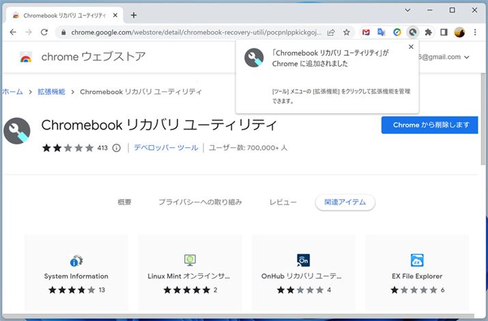Click the star rating of Chromebook リカバリ ユーティリティ
This screenshot has height=321, width=488.
(x=68, y=148)
